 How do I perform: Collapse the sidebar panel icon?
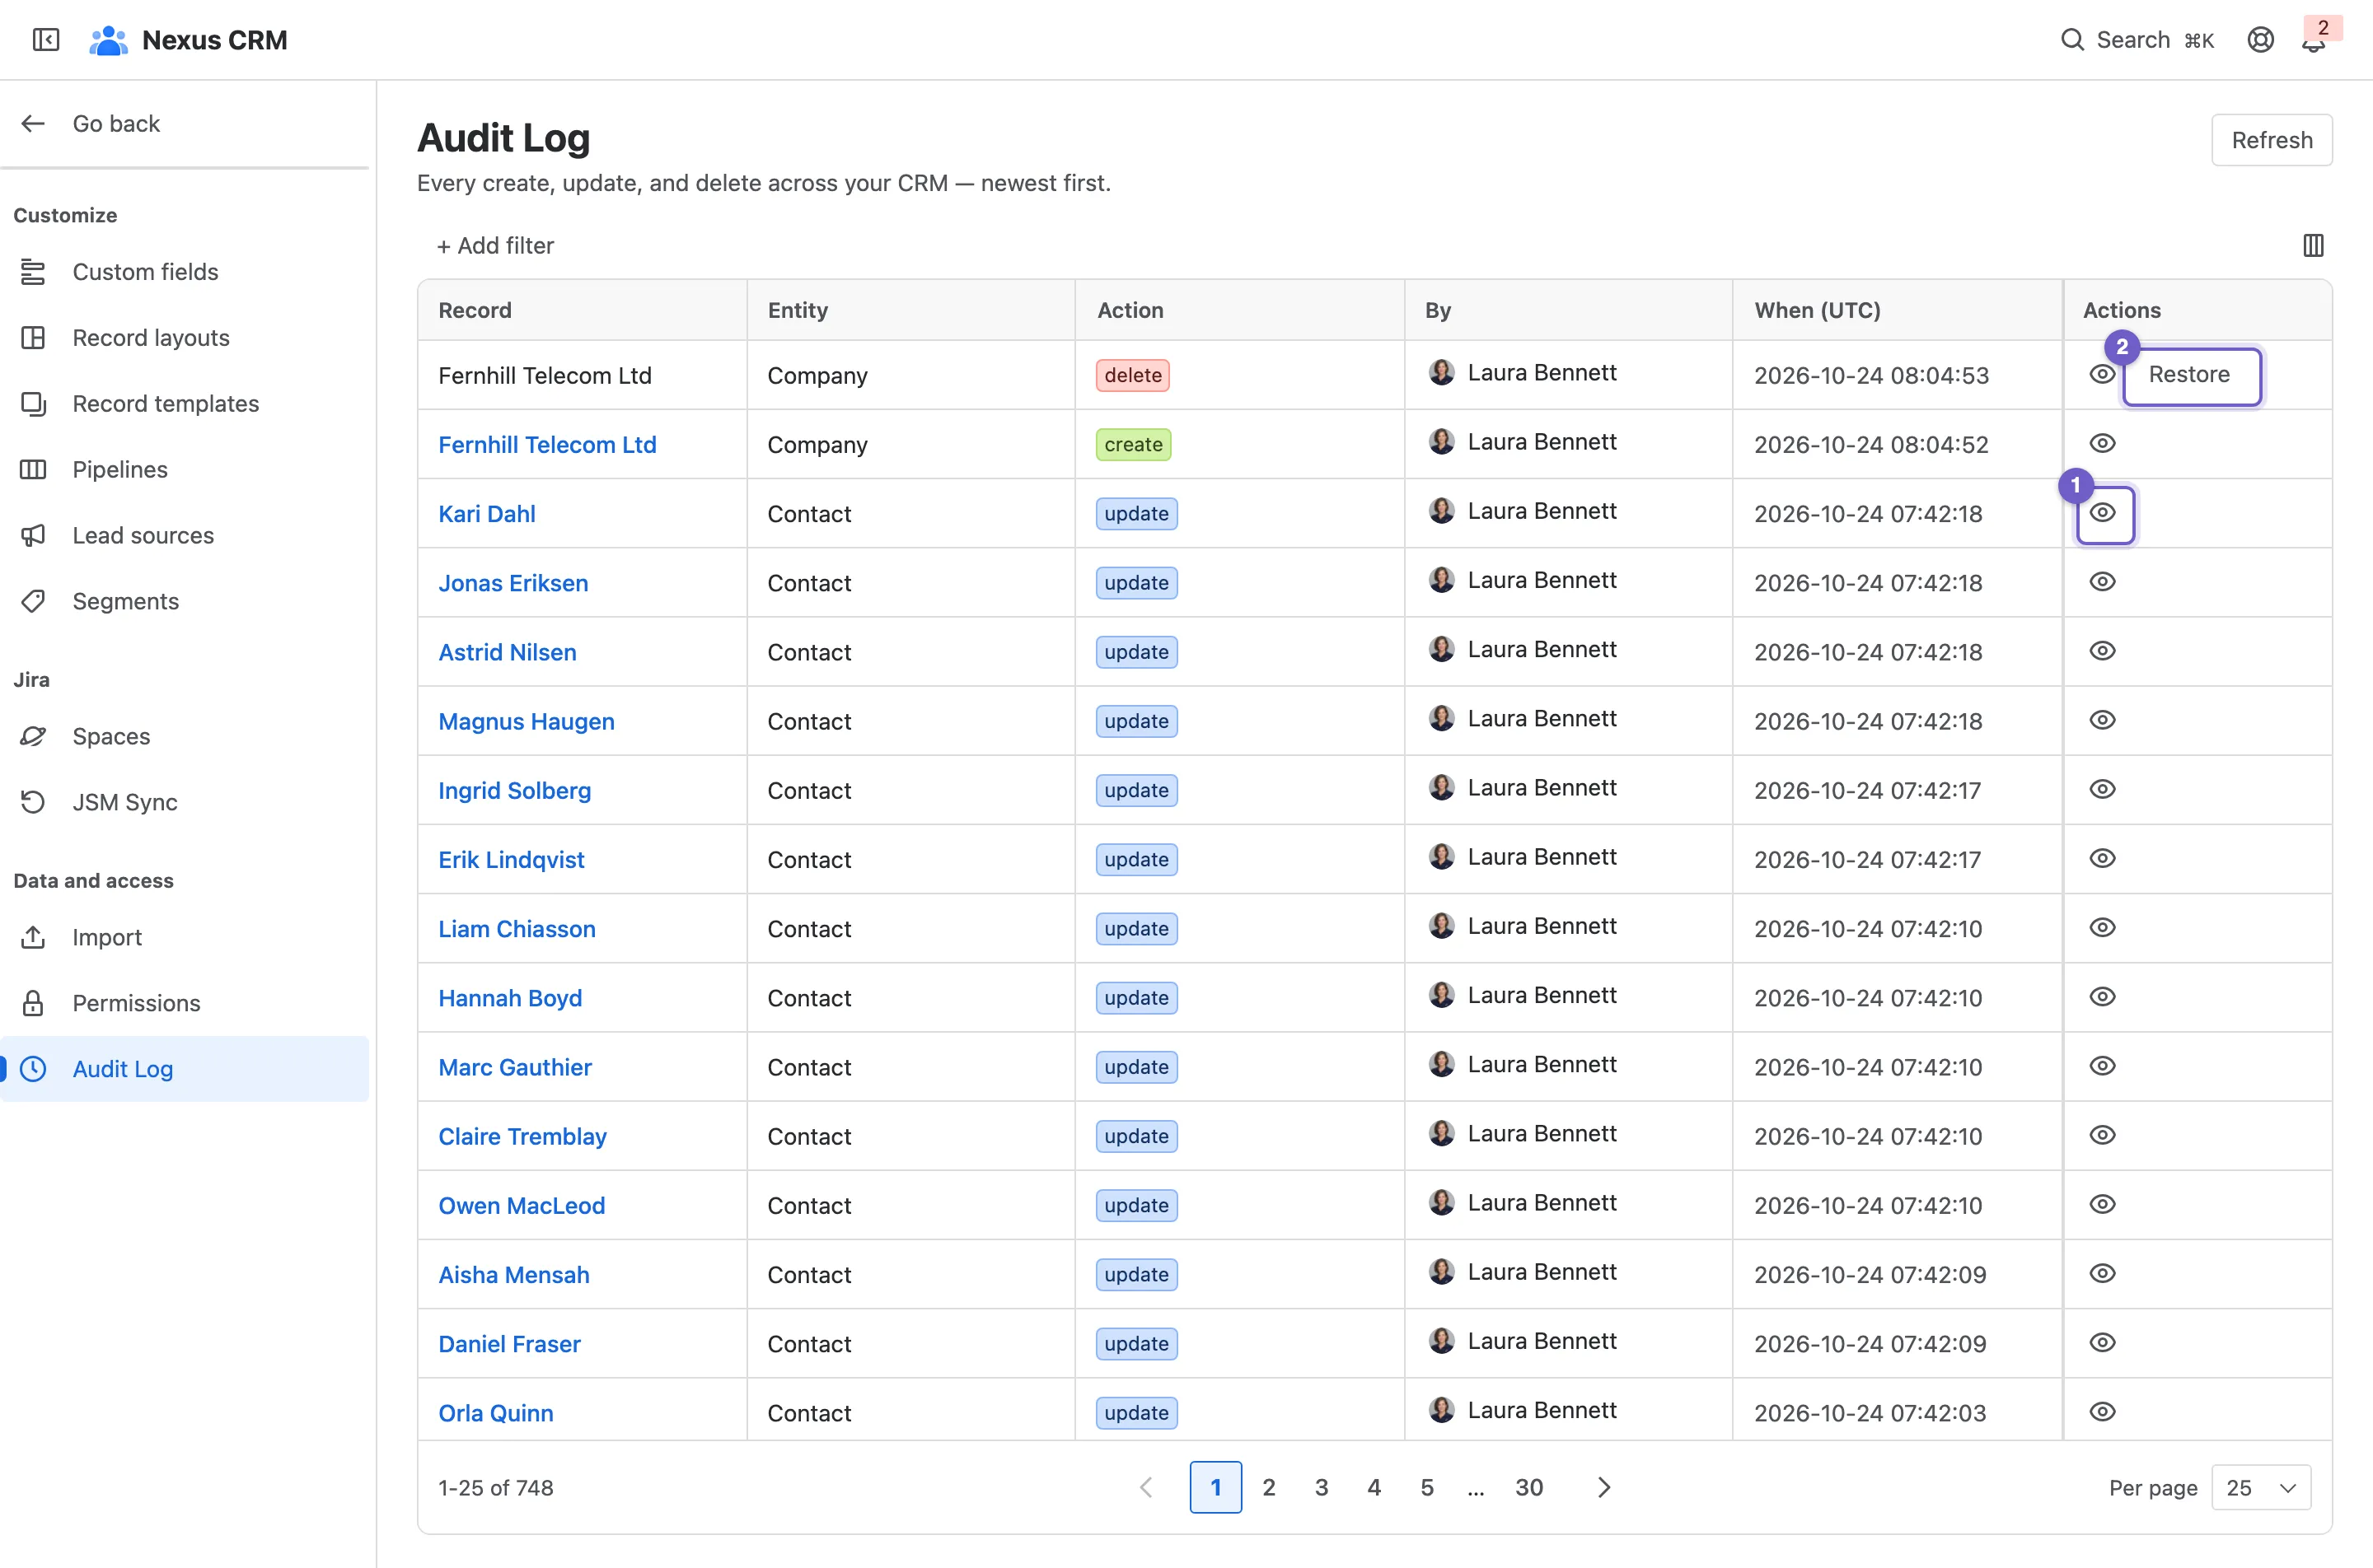pyautogui.click(x=46, y=40)
